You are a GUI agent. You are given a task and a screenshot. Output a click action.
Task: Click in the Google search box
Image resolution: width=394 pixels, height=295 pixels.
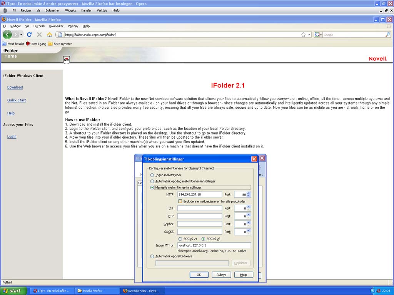coord(354,35)
